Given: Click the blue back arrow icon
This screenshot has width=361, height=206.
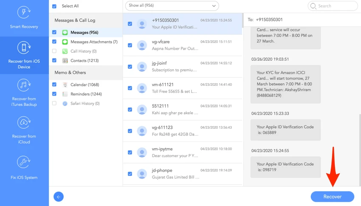Looking at the screenshot, I should click(59, 197).
